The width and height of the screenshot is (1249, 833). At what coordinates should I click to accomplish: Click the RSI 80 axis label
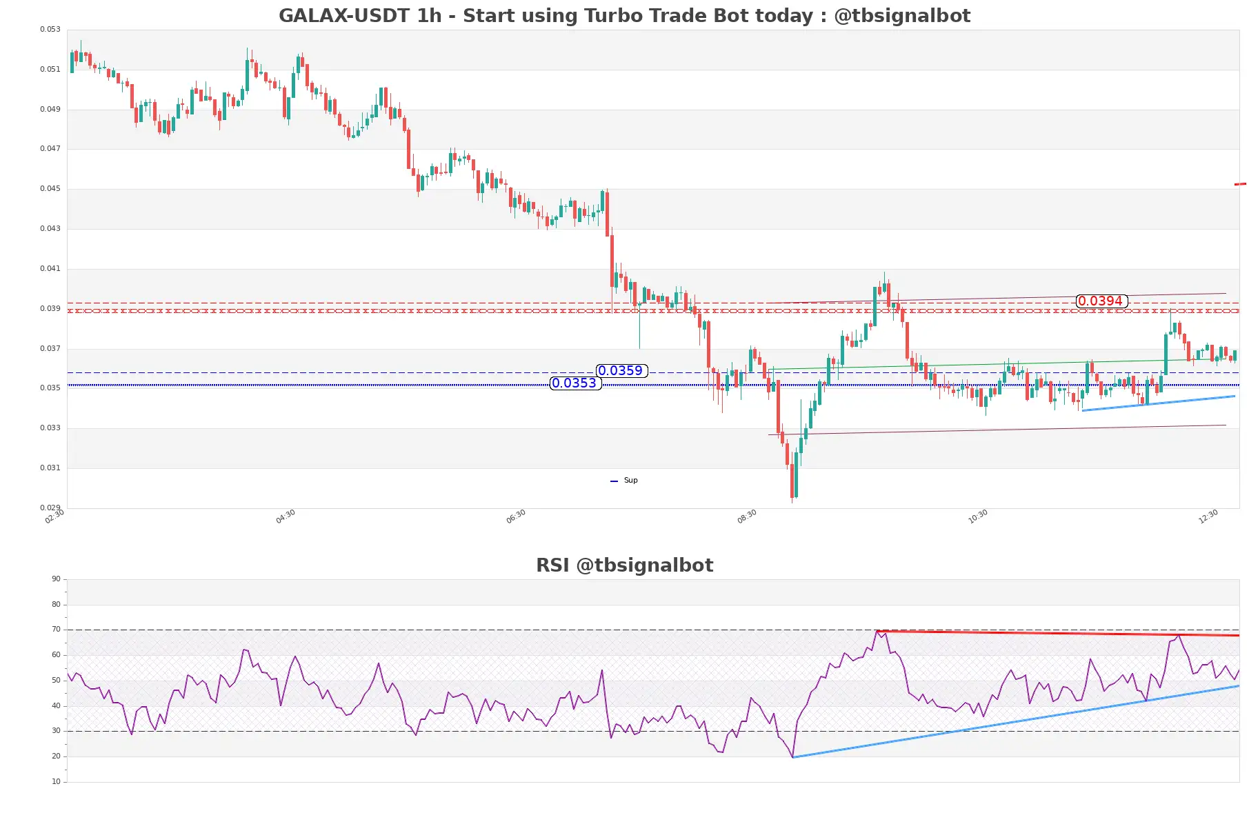[x=57, y=605]
